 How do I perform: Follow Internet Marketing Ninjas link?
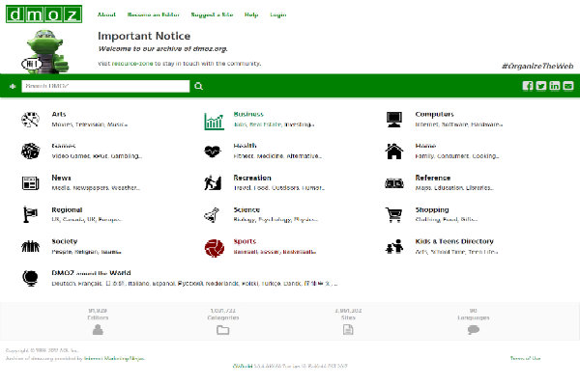[x=114, y=358]
